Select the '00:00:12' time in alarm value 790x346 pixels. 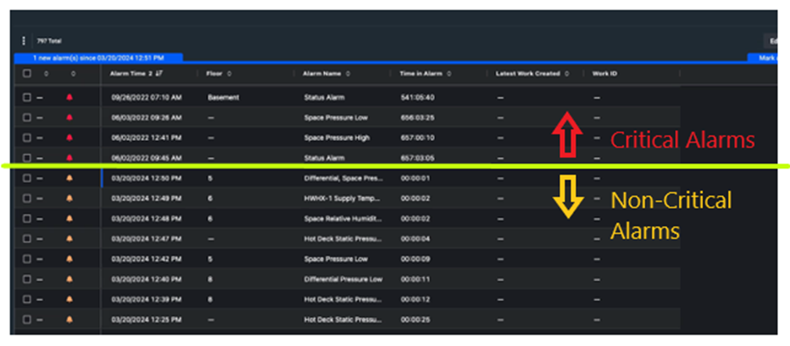tap(415, 299)
